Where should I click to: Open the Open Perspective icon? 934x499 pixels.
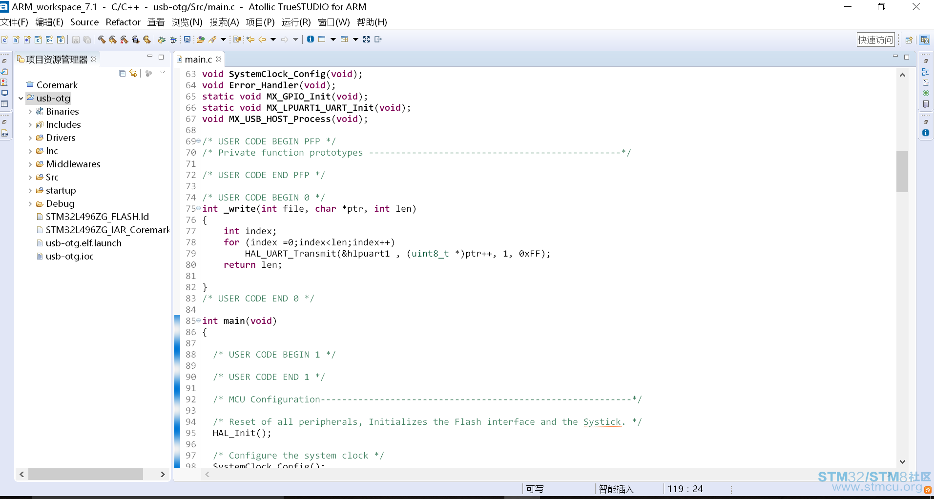coord(909,40)
